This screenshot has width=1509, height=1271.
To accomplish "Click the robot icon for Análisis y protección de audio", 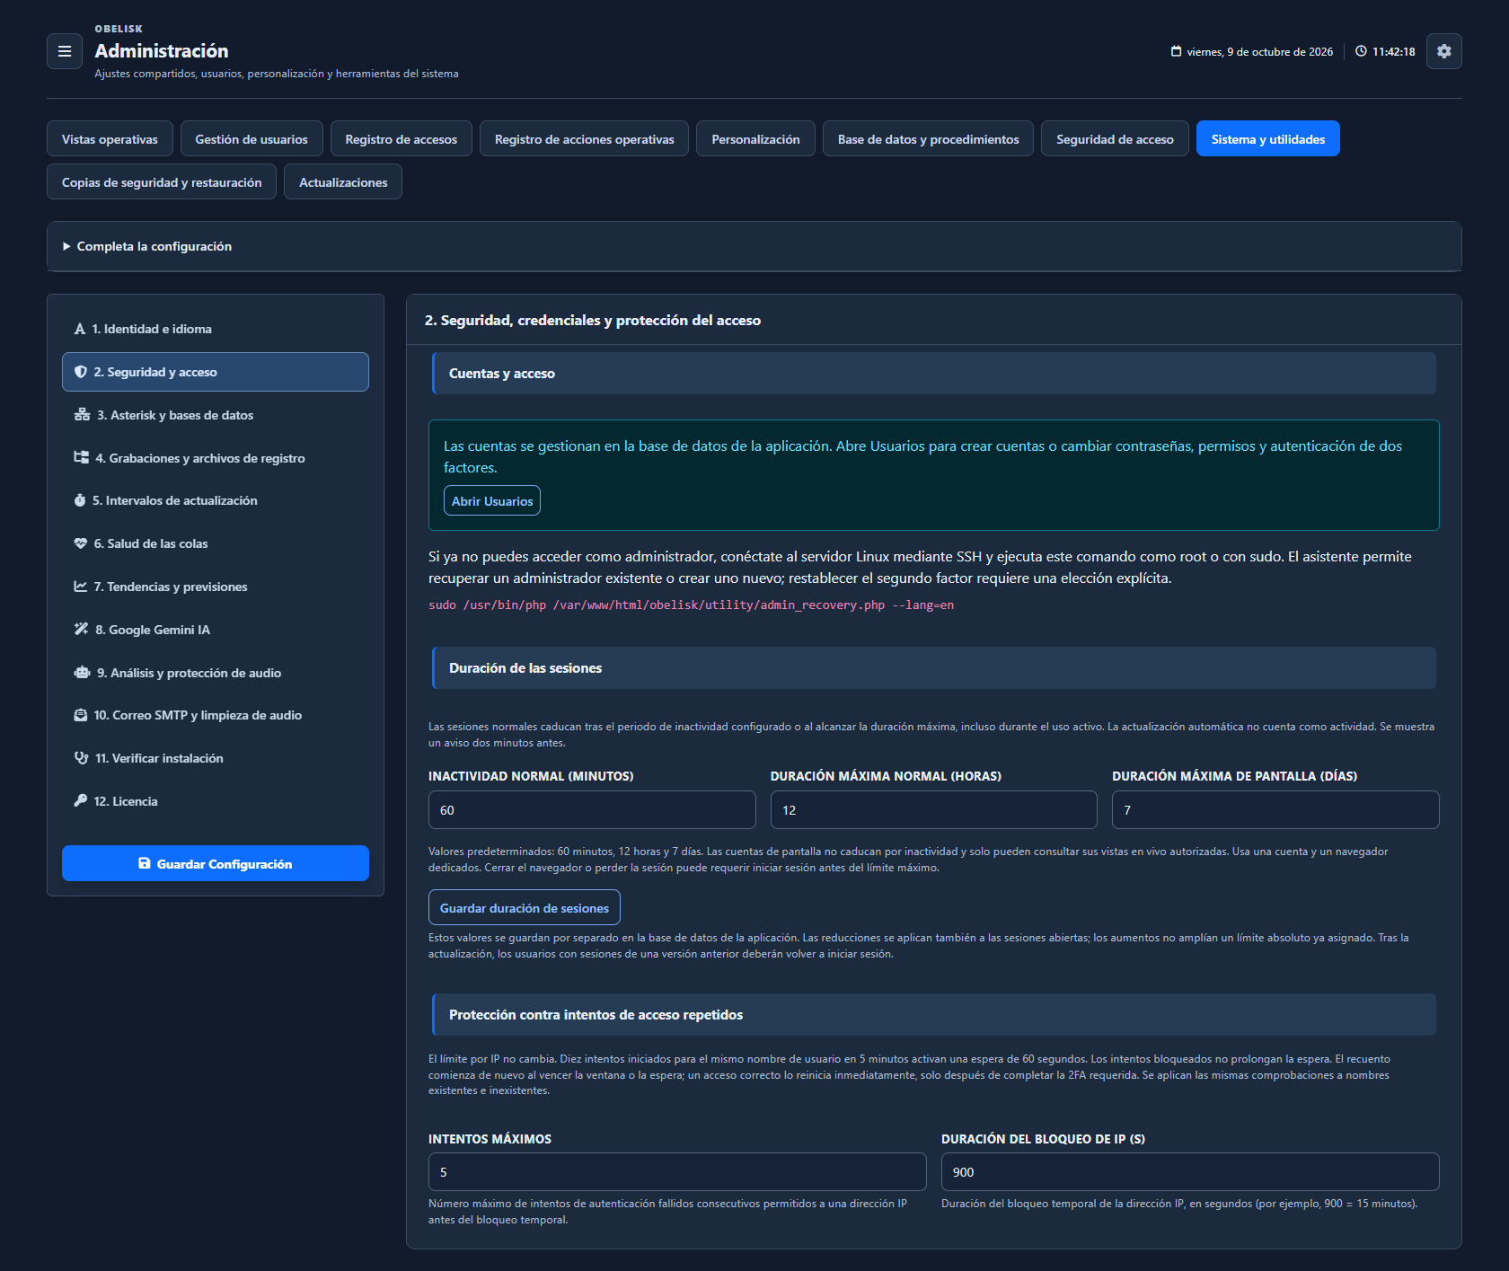I will tap(82, 673).
